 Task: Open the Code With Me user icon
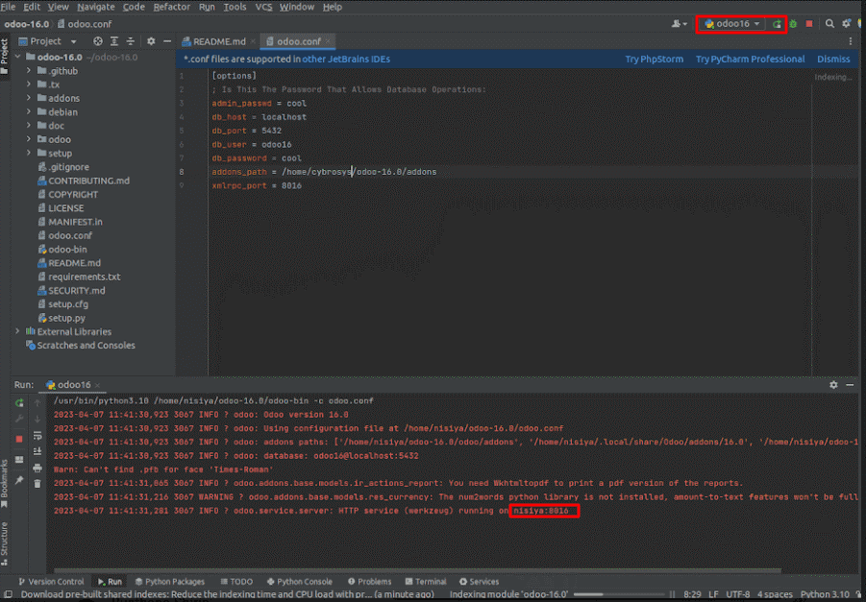(x=679, y=24)
